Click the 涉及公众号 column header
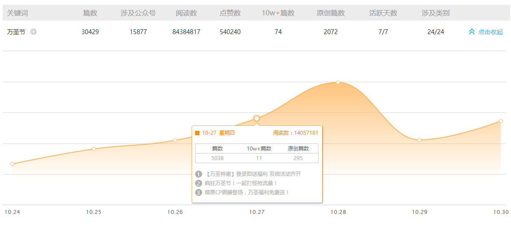This screenshot has width=511, height=227. coord(138,13)
